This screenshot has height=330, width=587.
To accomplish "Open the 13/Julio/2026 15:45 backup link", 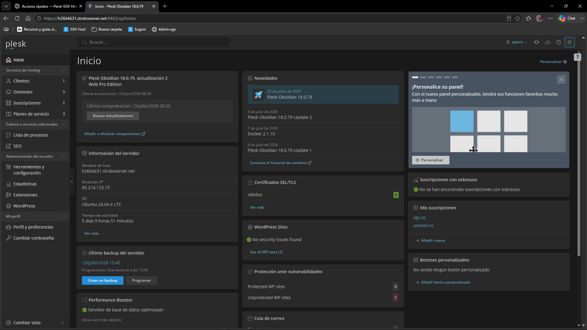I will tap(101, 263).
